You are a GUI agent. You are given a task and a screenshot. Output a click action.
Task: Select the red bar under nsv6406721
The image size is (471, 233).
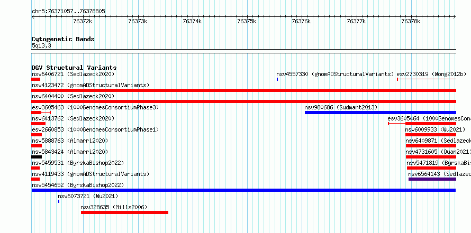[x=36, y=79]
